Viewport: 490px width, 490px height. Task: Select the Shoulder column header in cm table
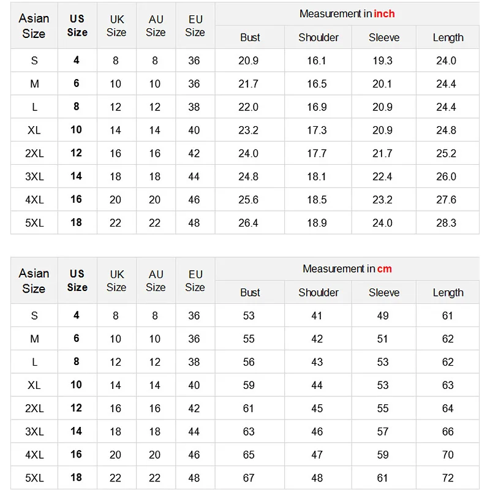318,293
